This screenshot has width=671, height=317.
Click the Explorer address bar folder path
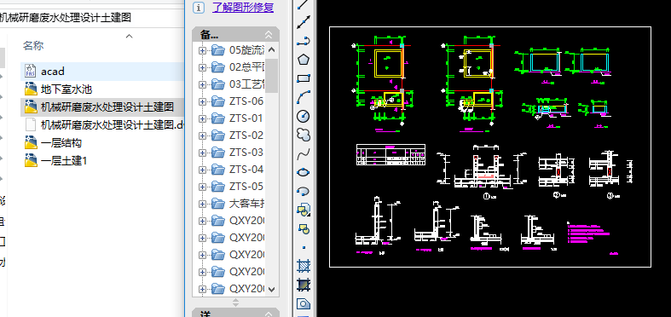click(x=66, y=18)
